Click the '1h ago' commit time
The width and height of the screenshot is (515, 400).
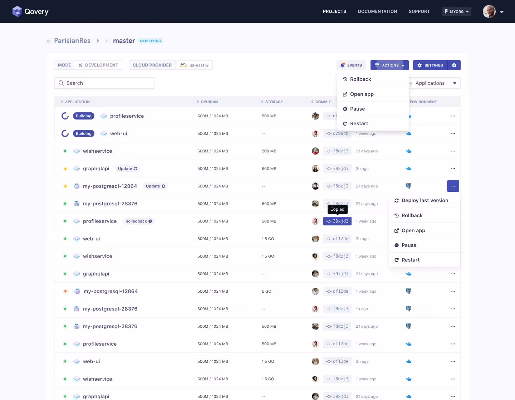coord(362,309)
